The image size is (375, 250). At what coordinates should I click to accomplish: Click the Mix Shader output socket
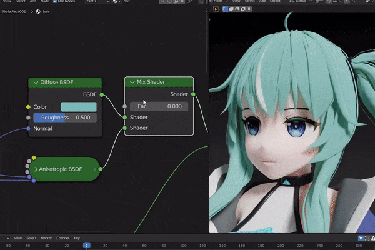coord(193,94)
